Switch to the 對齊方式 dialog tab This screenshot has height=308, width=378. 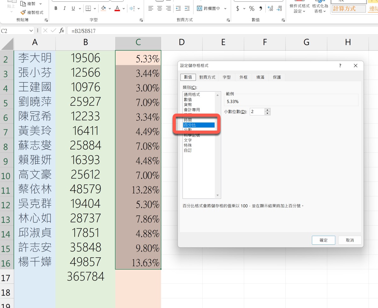(x=207, y=77)
